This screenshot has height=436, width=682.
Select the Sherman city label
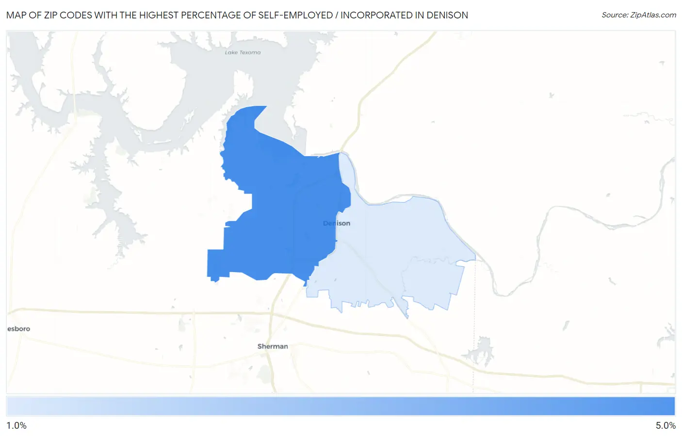pos(273,346)
